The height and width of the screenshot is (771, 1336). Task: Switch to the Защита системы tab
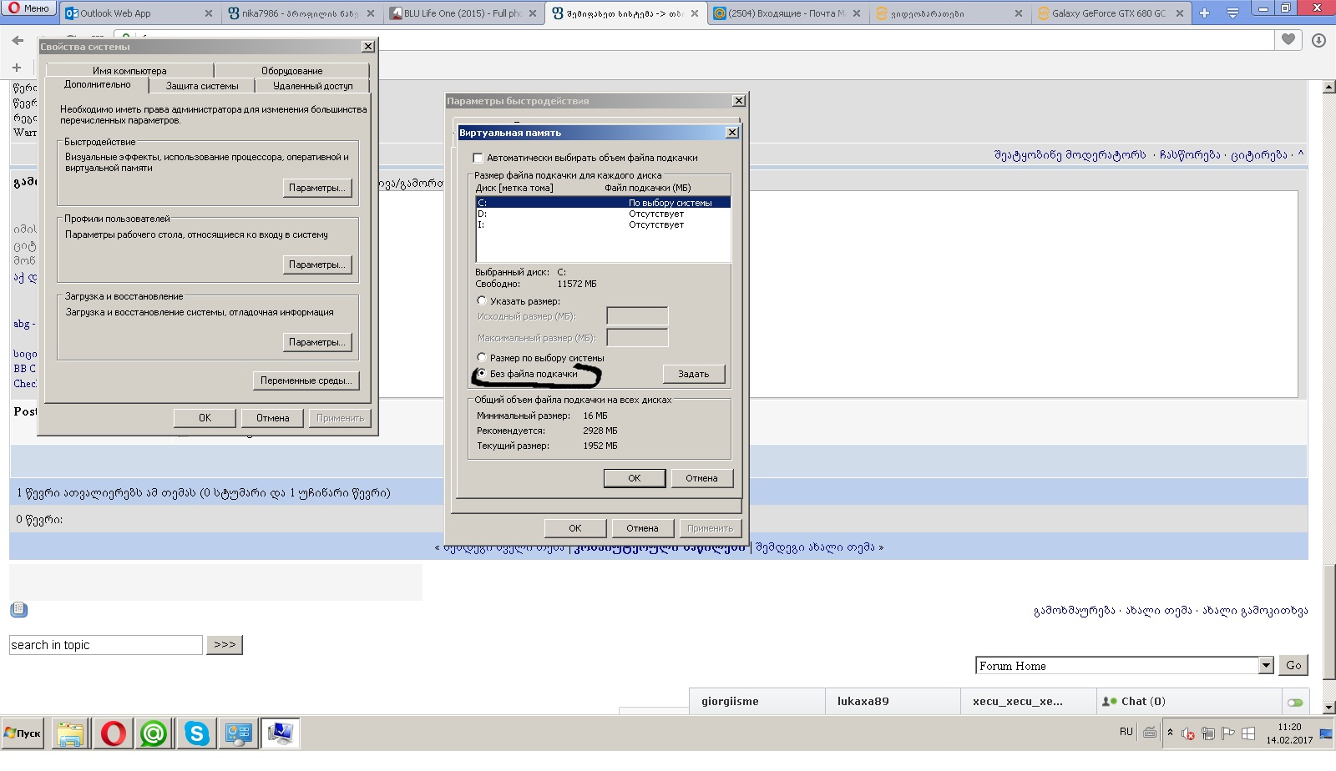202,86
